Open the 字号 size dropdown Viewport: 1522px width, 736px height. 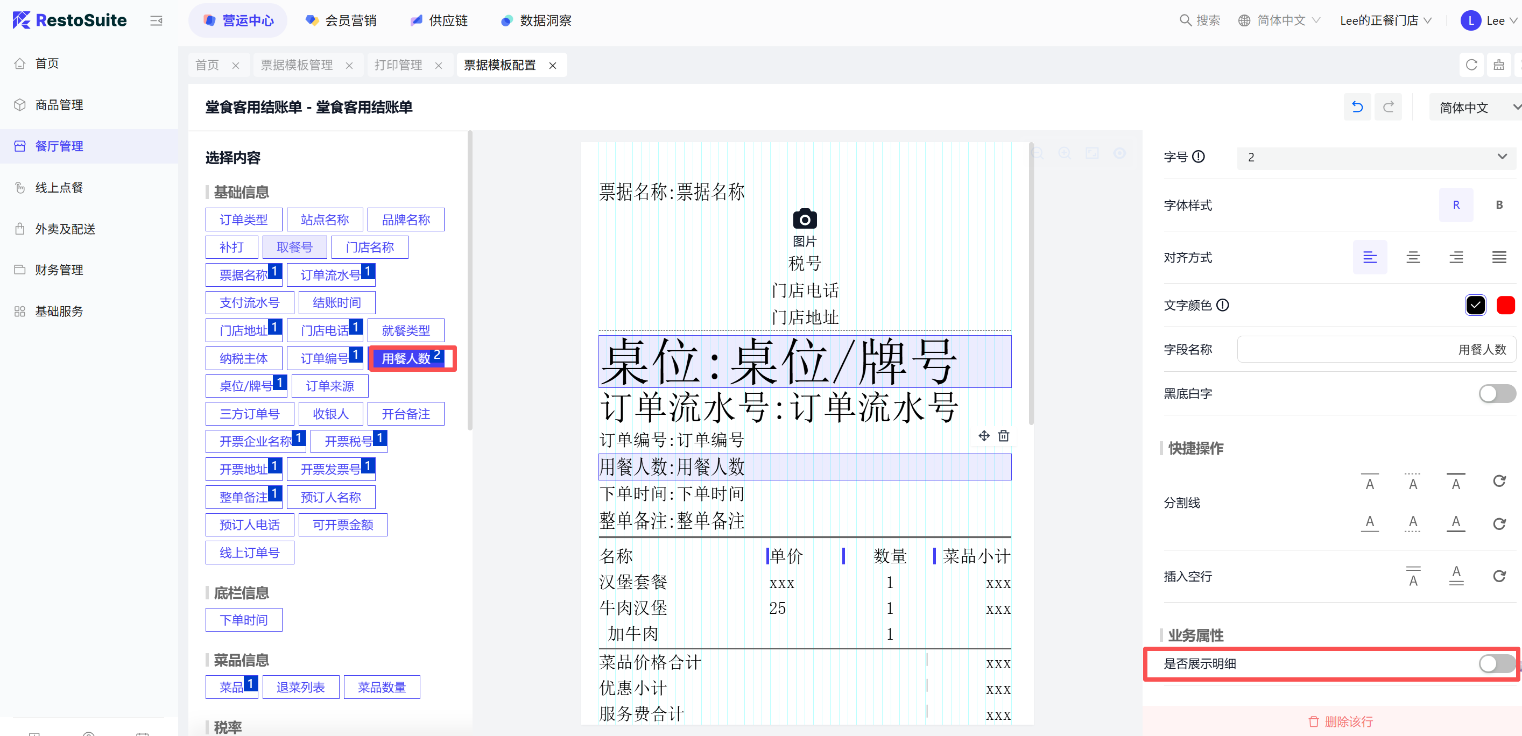[1376, 157]
